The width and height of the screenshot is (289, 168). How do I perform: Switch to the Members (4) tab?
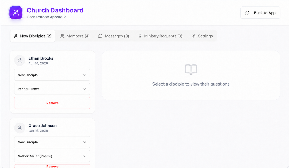click(75, 36)
